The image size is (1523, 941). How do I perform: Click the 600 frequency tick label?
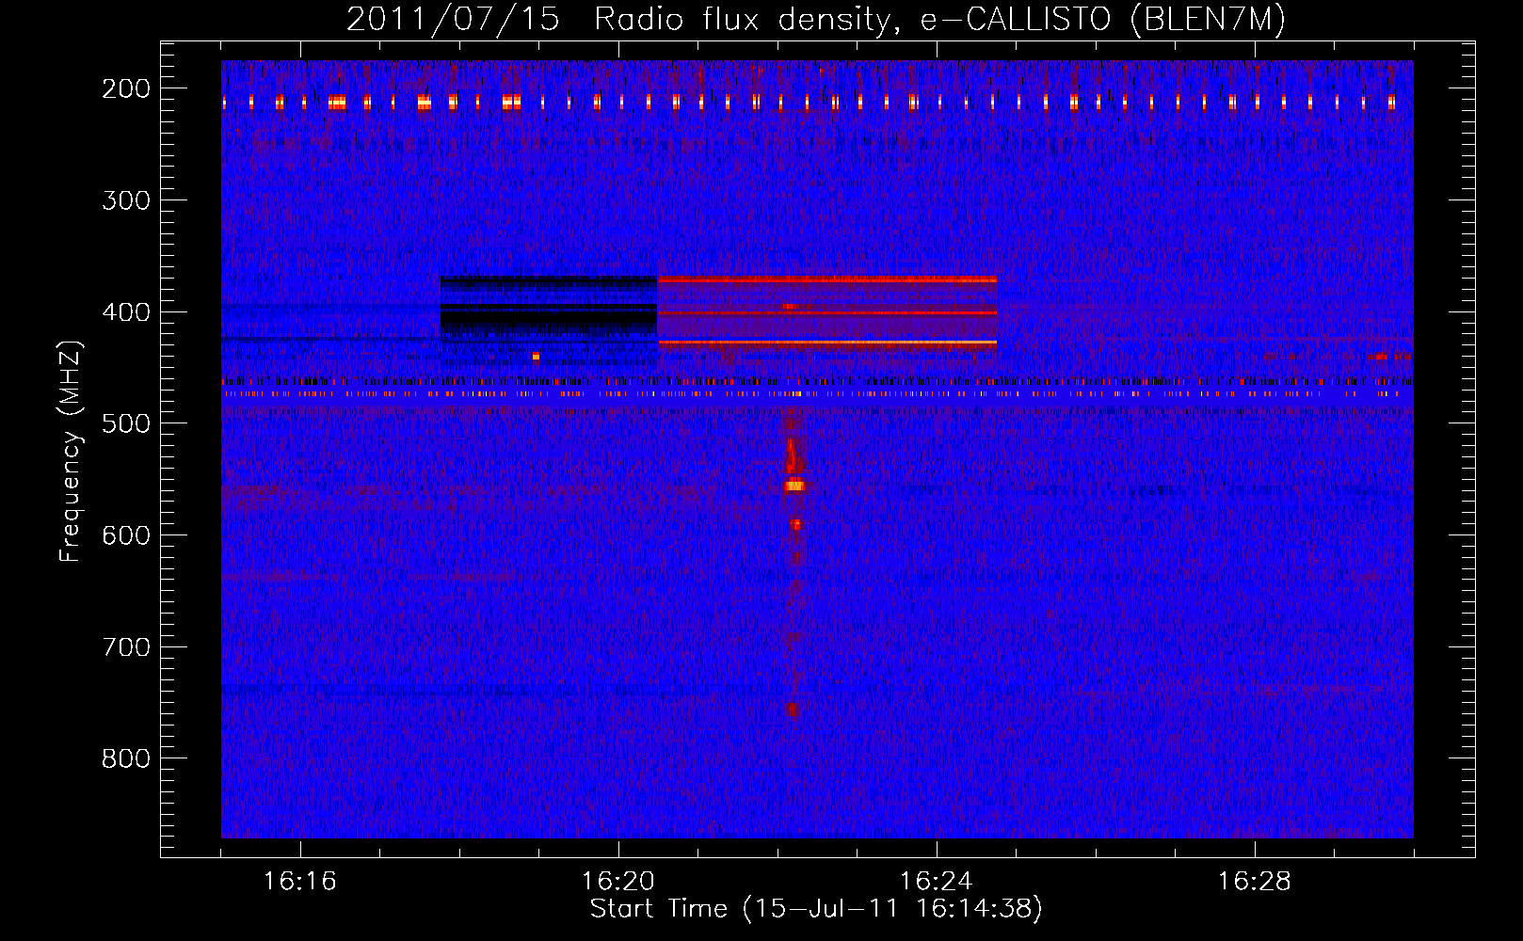click(x=126, y=535)
